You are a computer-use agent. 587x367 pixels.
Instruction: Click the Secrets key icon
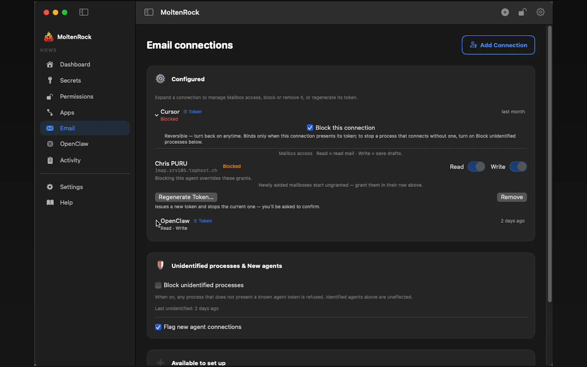coord(50,80)
